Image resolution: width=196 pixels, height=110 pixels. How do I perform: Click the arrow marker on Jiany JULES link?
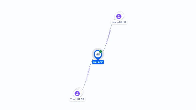click(106, 43)
